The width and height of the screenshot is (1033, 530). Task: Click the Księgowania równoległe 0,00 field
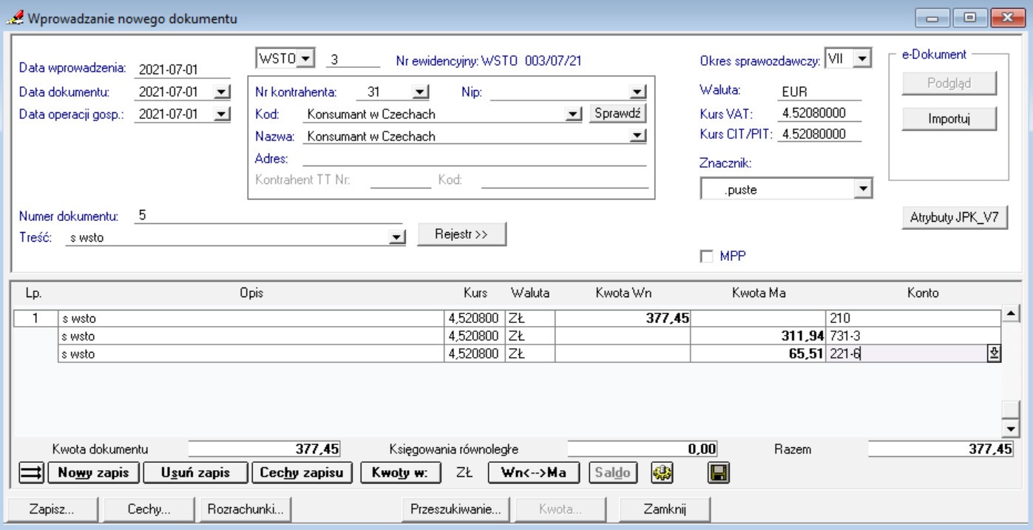(x=643, y=447)
